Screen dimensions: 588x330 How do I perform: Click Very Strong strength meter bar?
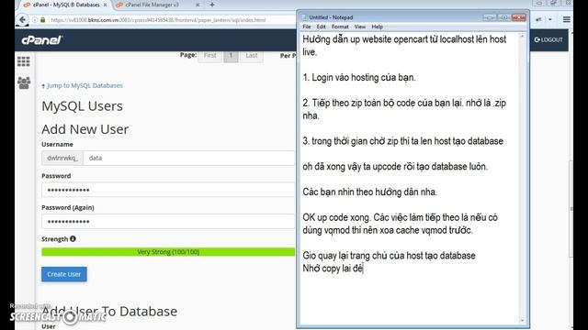168,252
